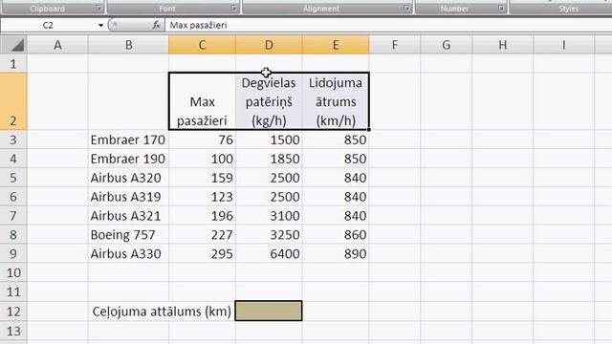This screenshot has height=344, width=612.
Task: Select the Embraer 170 cell
Action: click(129, 140)
